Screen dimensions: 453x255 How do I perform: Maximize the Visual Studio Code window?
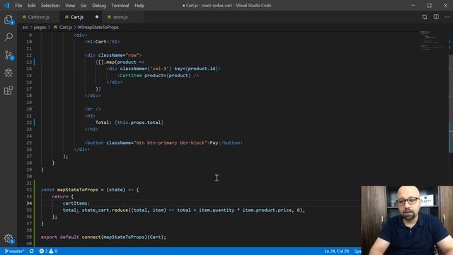tap(430, 5)
